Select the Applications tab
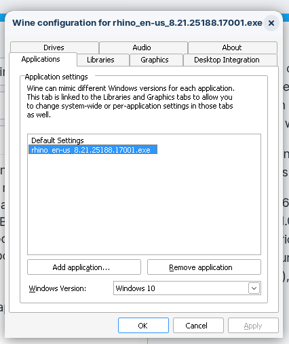Image resolution: width=289 pixels, height=344 pixels. click(x=41, y=59)
